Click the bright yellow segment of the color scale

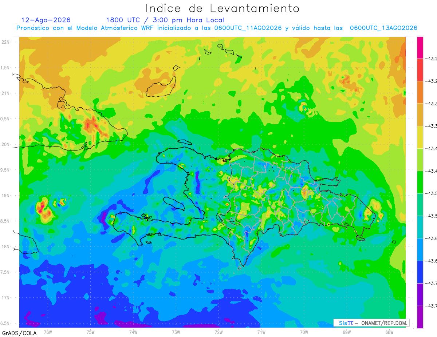[x=420, y=137]
